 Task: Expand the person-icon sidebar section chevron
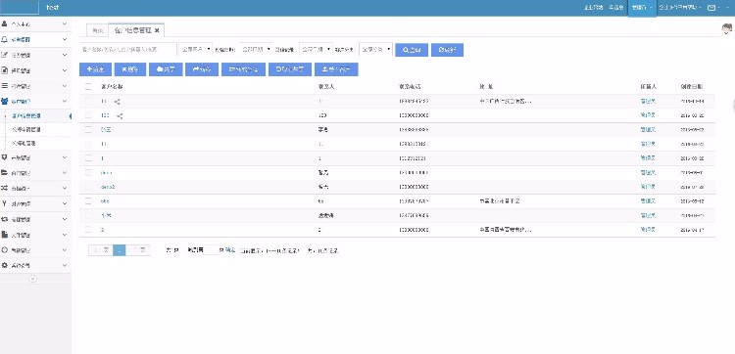coord(65,23)
